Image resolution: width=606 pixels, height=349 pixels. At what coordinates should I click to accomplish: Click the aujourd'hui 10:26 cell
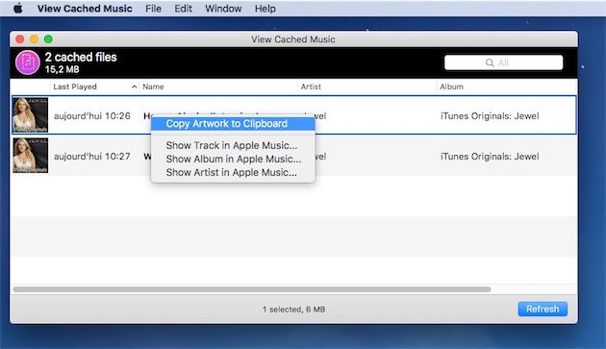pyautogui.click(x=92, y=116)
